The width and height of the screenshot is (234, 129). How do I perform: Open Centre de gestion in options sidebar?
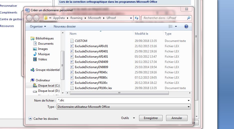click(x=11, y=19)
